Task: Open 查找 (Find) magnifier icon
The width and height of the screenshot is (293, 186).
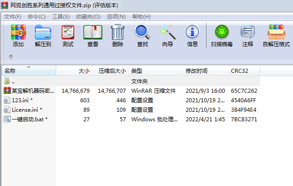Action: [142, 35]
